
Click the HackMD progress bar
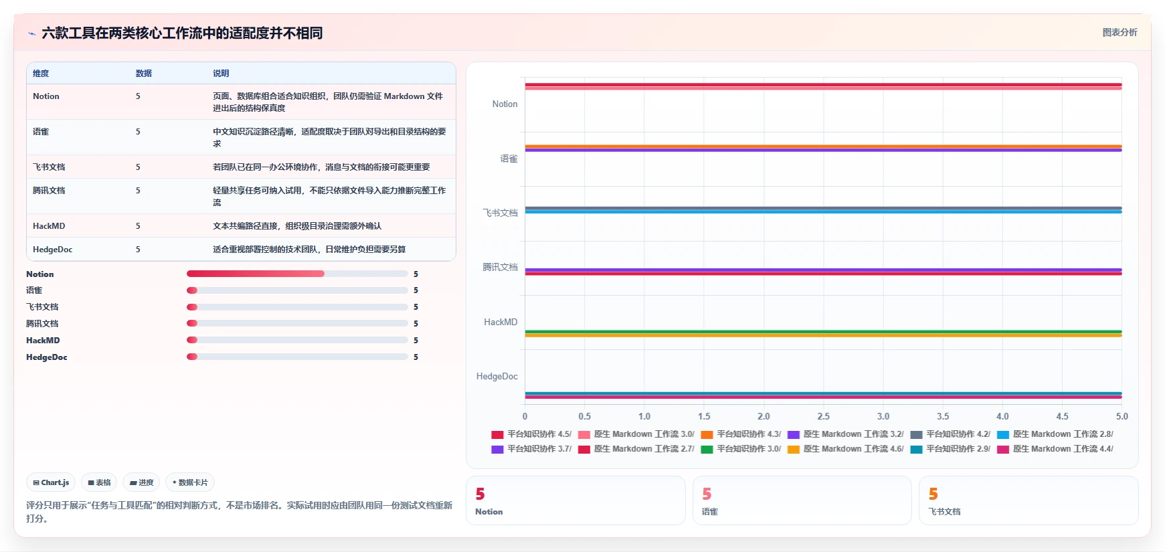pyautogui.click(x=297, y=340)
